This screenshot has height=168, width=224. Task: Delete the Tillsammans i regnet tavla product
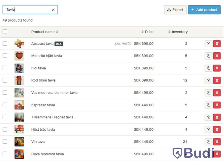click(217, 117)
